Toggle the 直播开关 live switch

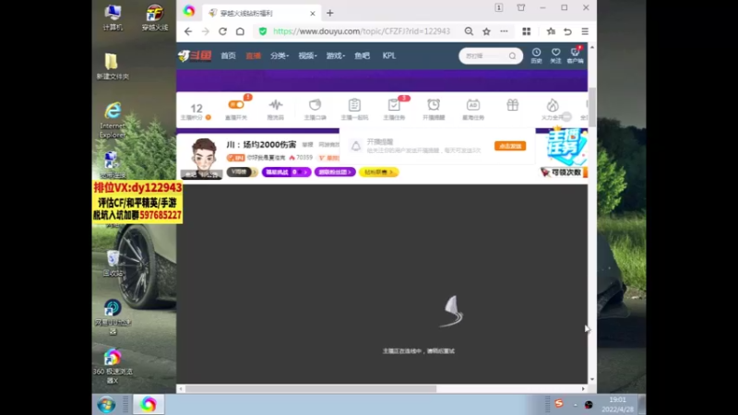(236, 105)
